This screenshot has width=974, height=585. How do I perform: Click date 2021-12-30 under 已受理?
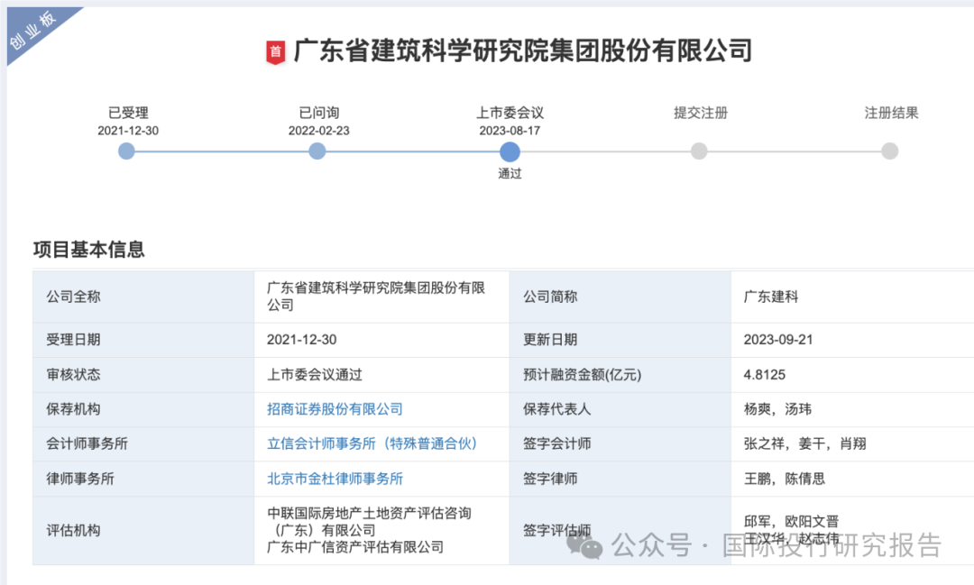click(128, 131)
